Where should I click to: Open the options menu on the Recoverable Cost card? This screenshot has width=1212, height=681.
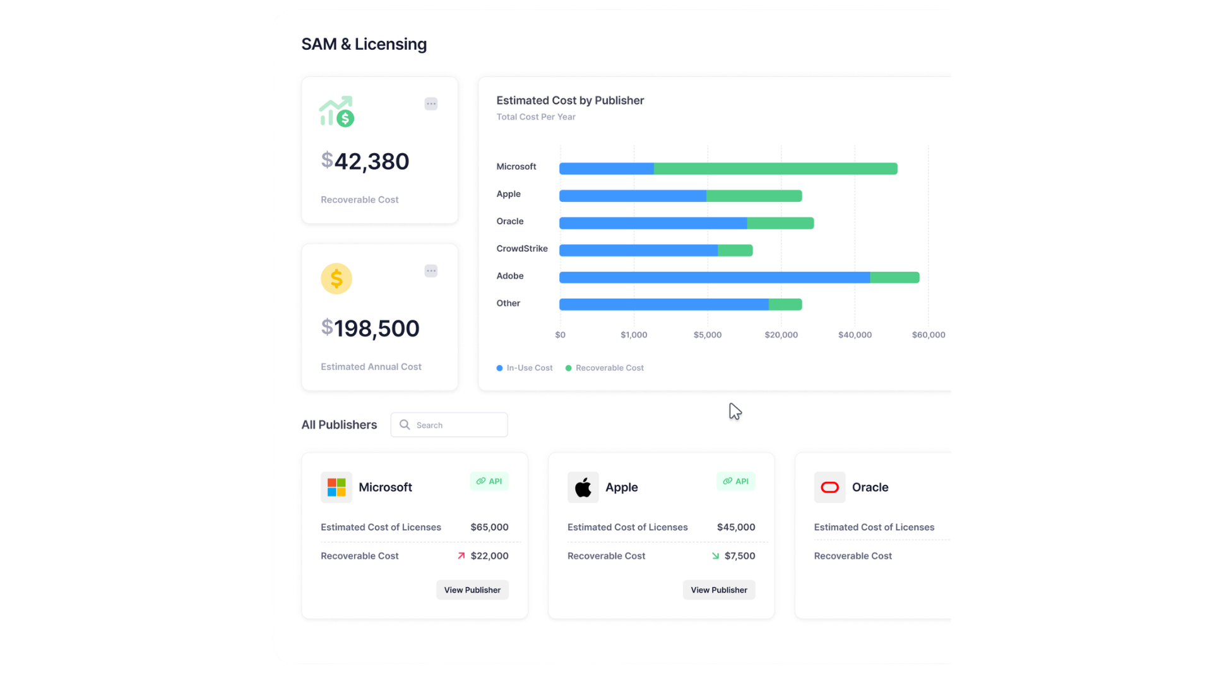(x=431, y=103)
